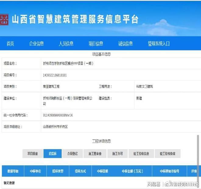Switch to 竣工验收备案 tab

[x=167, y=154]
